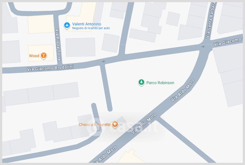Open the Chiosco Il Muretto coffee cup icon
This screenshot has height=165, width=245.
pos(115,124)
